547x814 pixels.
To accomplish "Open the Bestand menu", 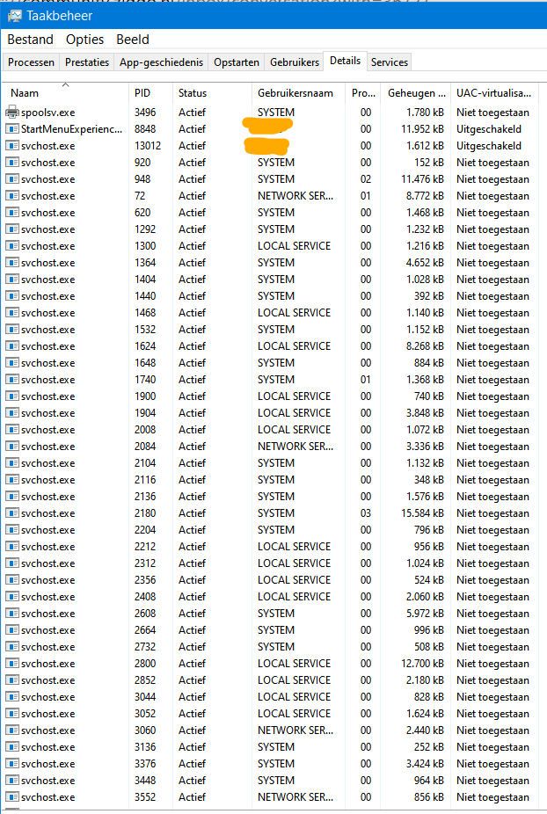I will pyautogui.click(x=30, y=40).
